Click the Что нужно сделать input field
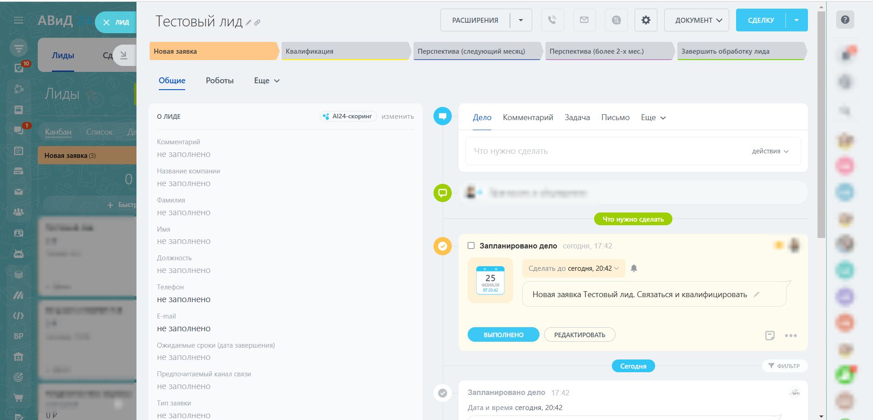The height and width of the screenshot is (420, 873). click(633, 151)
